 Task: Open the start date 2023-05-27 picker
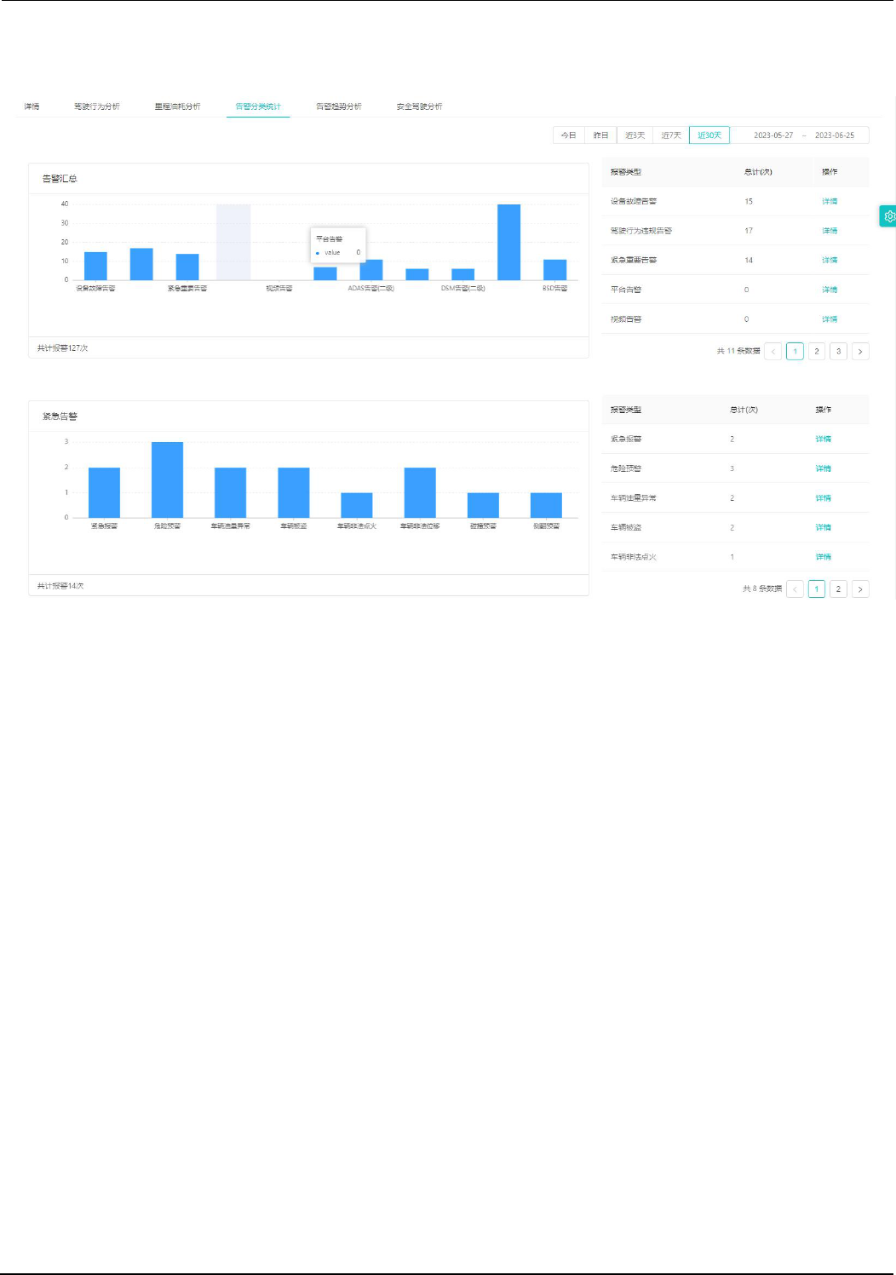773,135
